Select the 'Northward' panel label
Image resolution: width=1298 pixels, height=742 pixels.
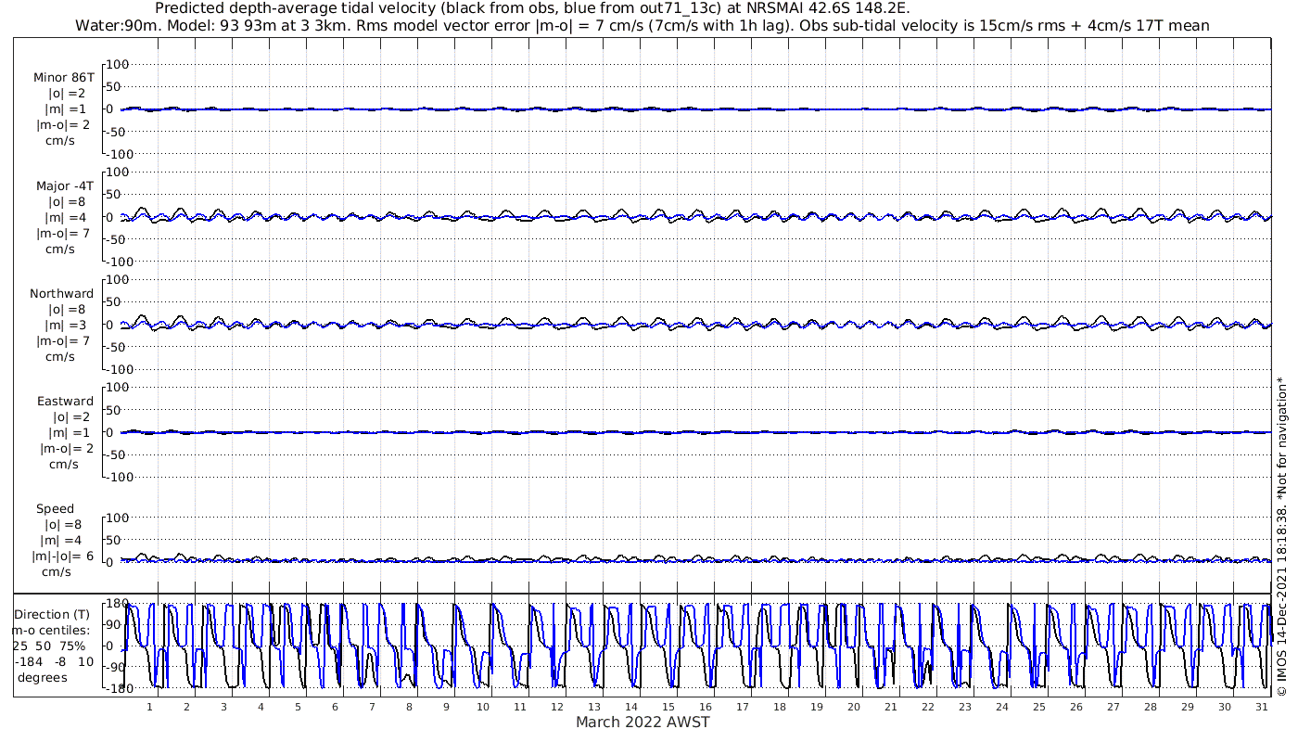62,293
